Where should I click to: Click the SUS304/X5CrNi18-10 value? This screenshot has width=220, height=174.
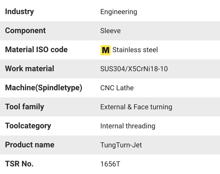(x=134, y=69)
